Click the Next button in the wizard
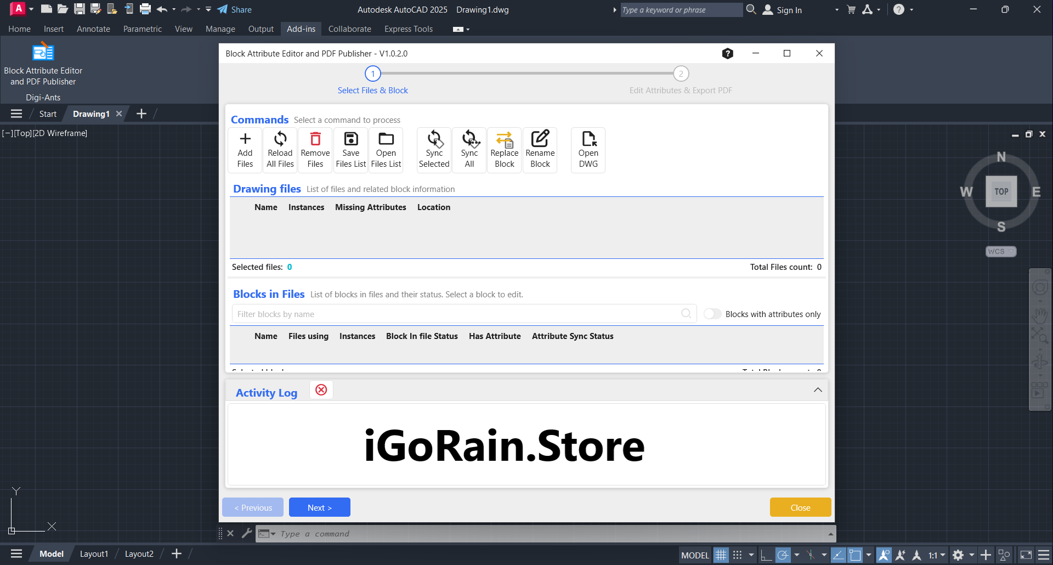The image size is (1053, 565). (319, 507)
